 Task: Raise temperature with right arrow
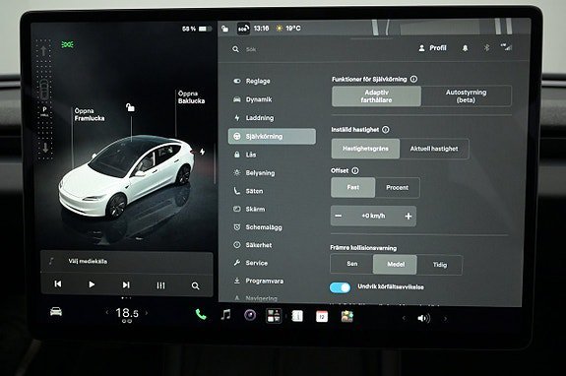[x=147, y=313]
